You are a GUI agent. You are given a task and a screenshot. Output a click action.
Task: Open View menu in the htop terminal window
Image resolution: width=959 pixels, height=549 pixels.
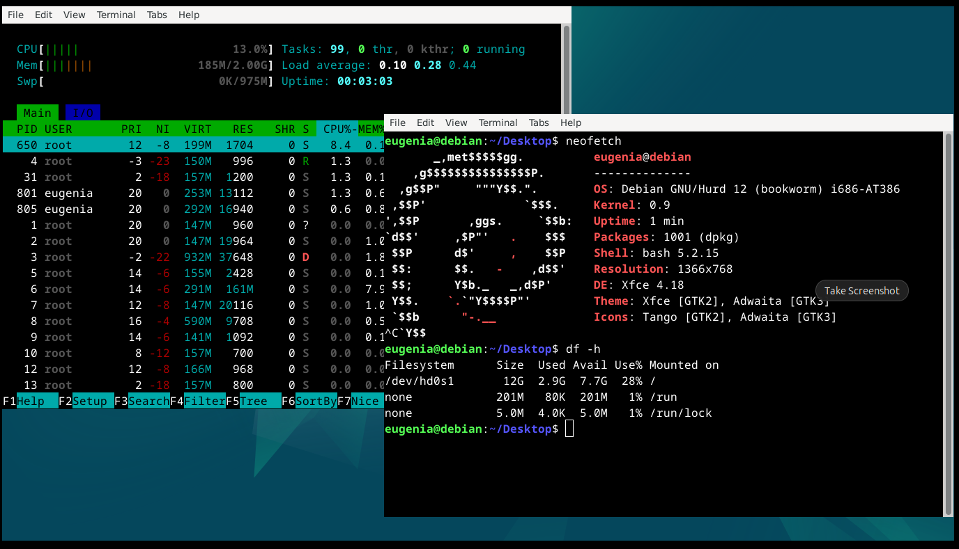point(74,15)
